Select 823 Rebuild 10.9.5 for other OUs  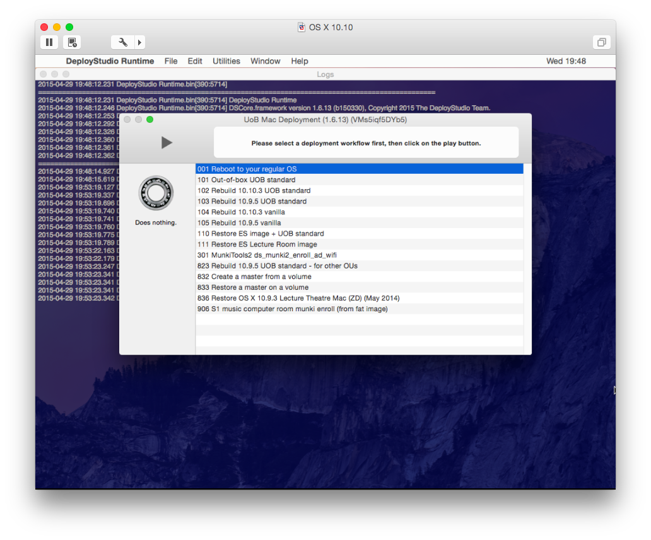coord(360,266)
